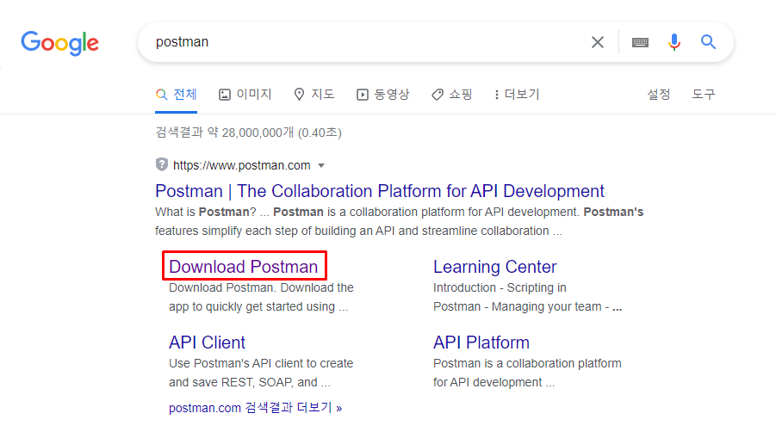
Task: Select the 전체 tab
Action: click(177, 95)
